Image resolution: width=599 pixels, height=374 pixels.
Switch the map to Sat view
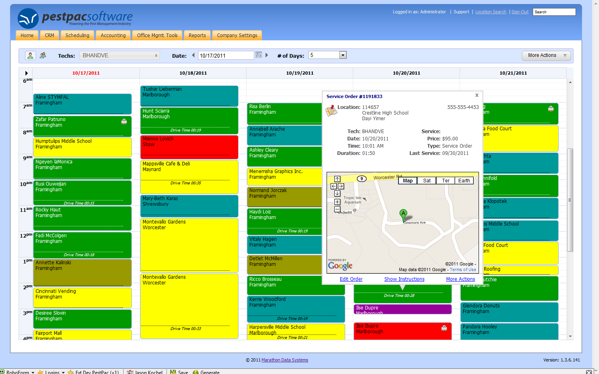click(x=426, y=180)
